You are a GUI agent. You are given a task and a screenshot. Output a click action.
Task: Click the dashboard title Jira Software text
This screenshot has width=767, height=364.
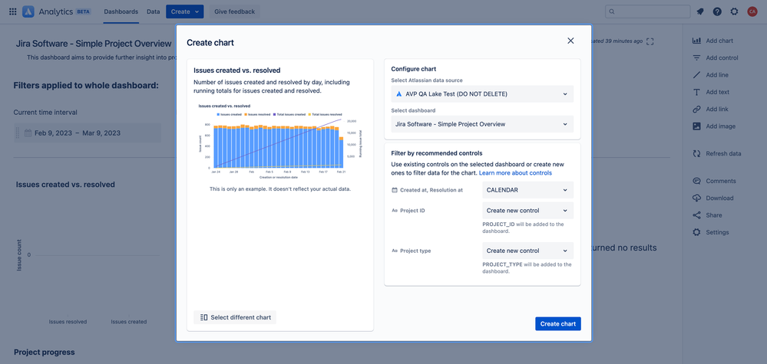94,44
